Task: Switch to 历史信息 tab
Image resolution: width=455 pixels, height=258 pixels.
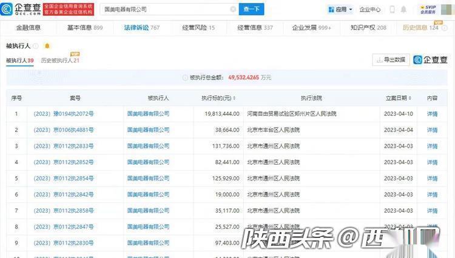Action: (420, 28)
